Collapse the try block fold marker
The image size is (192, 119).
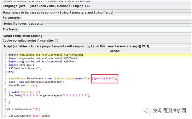8,72
